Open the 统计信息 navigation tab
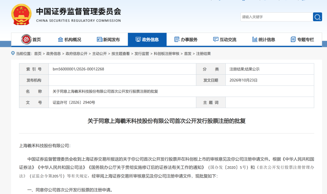The image size is (327, 194). click(264, 39)
